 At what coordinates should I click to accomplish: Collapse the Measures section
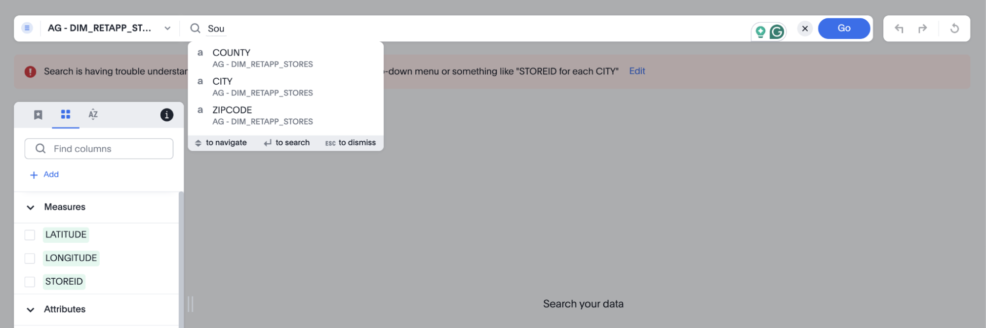pos(30,207)
